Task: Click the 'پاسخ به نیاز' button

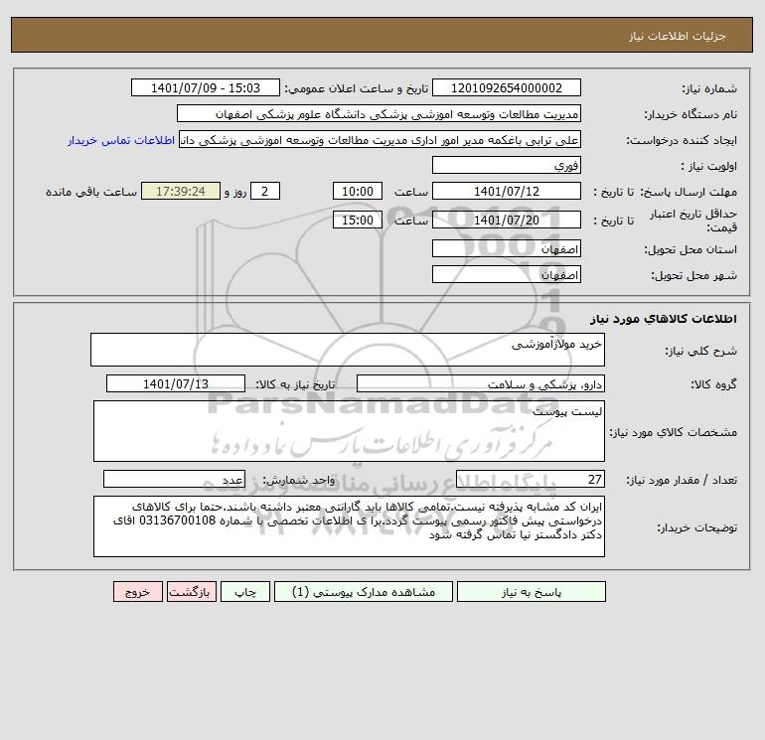Action: (531, 592)
